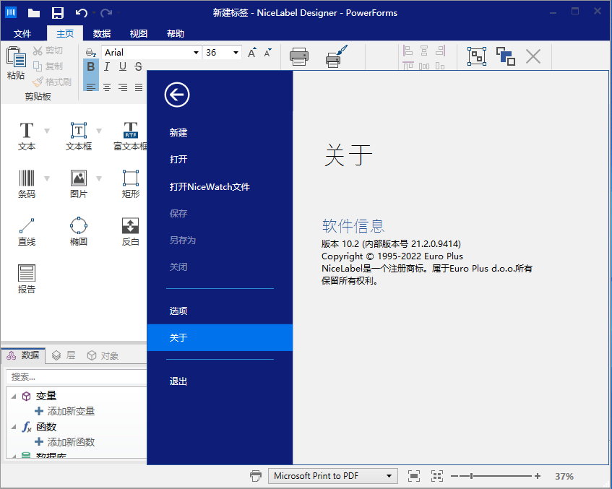Open a folder from the title bar
Image resolution: width=612 pixels, height=489 pixels.
(x=34, y=13)
